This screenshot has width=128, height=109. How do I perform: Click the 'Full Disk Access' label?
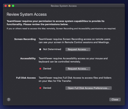click(26, 78)
